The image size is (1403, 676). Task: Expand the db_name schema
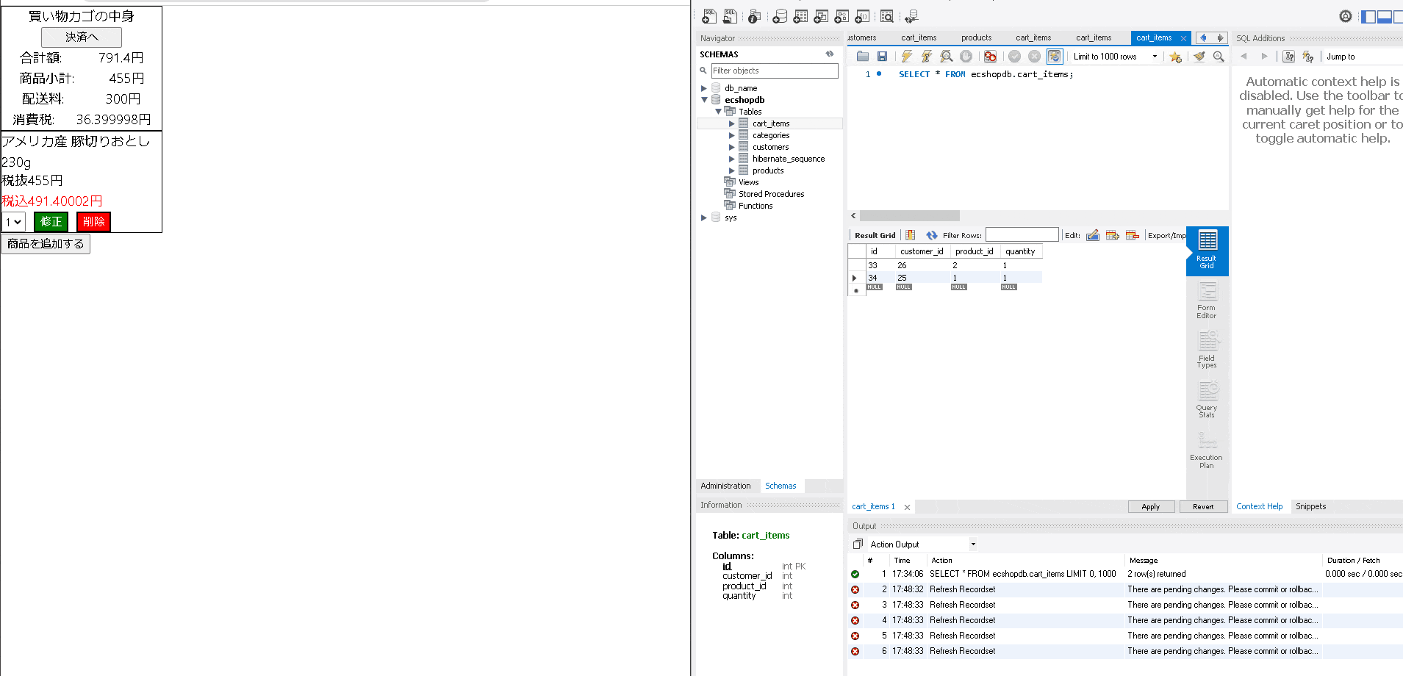tap(704, 88)
